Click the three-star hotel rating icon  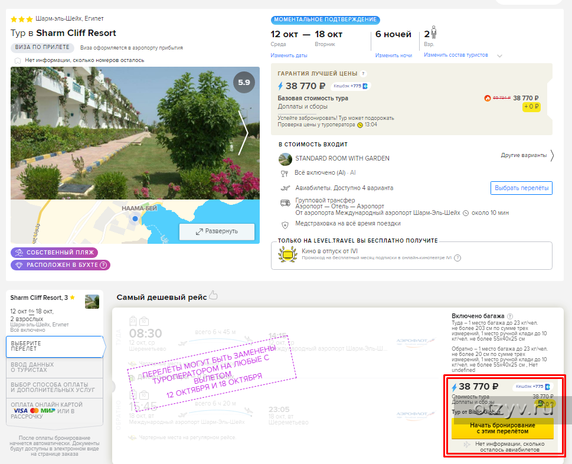click(x=22, y=19)
